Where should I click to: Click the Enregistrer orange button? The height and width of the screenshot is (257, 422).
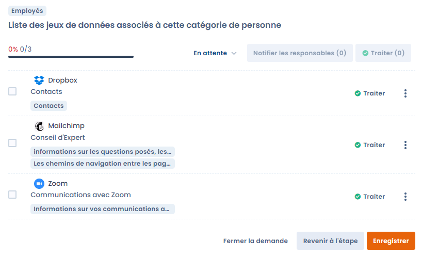391,241
